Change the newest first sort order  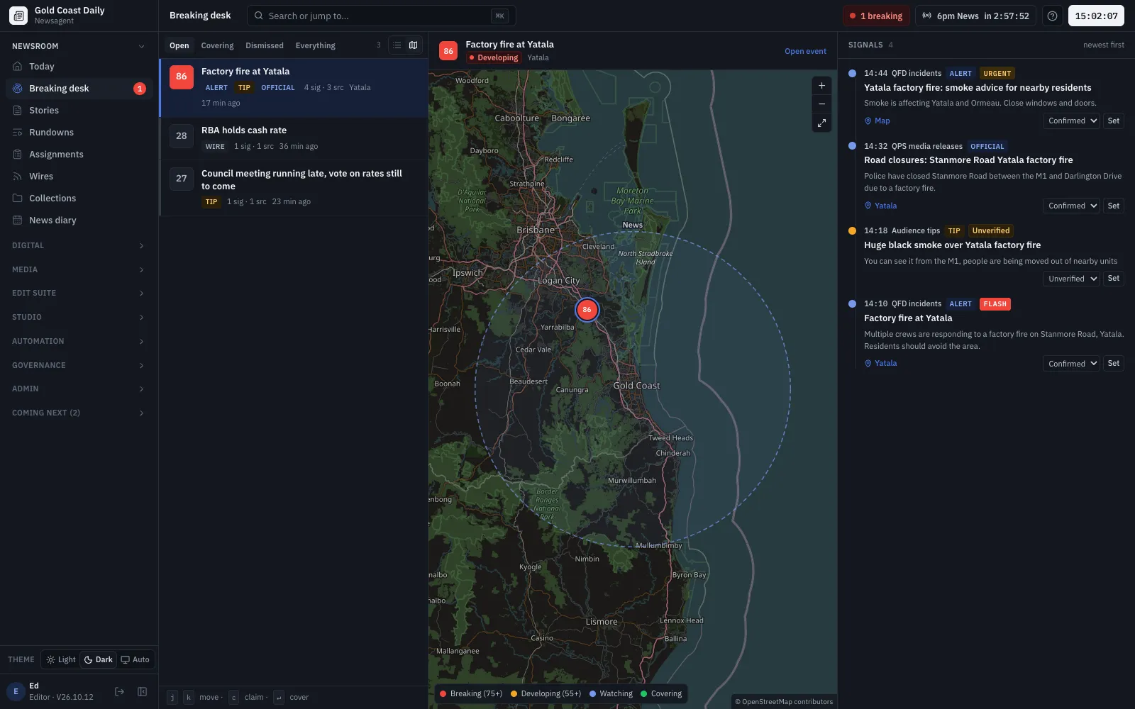click(x=1103, y=45)
